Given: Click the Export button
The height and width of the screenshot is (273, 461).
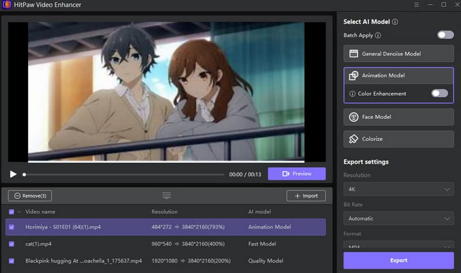Looking at the screenshot, I should click(x=399, y=260).
